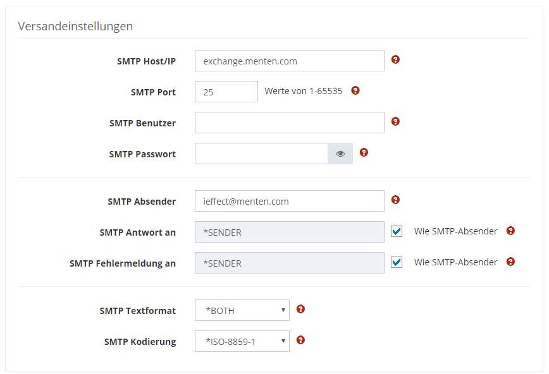
Task: Click the SMTP Absender email field
Action: [289, 201]
